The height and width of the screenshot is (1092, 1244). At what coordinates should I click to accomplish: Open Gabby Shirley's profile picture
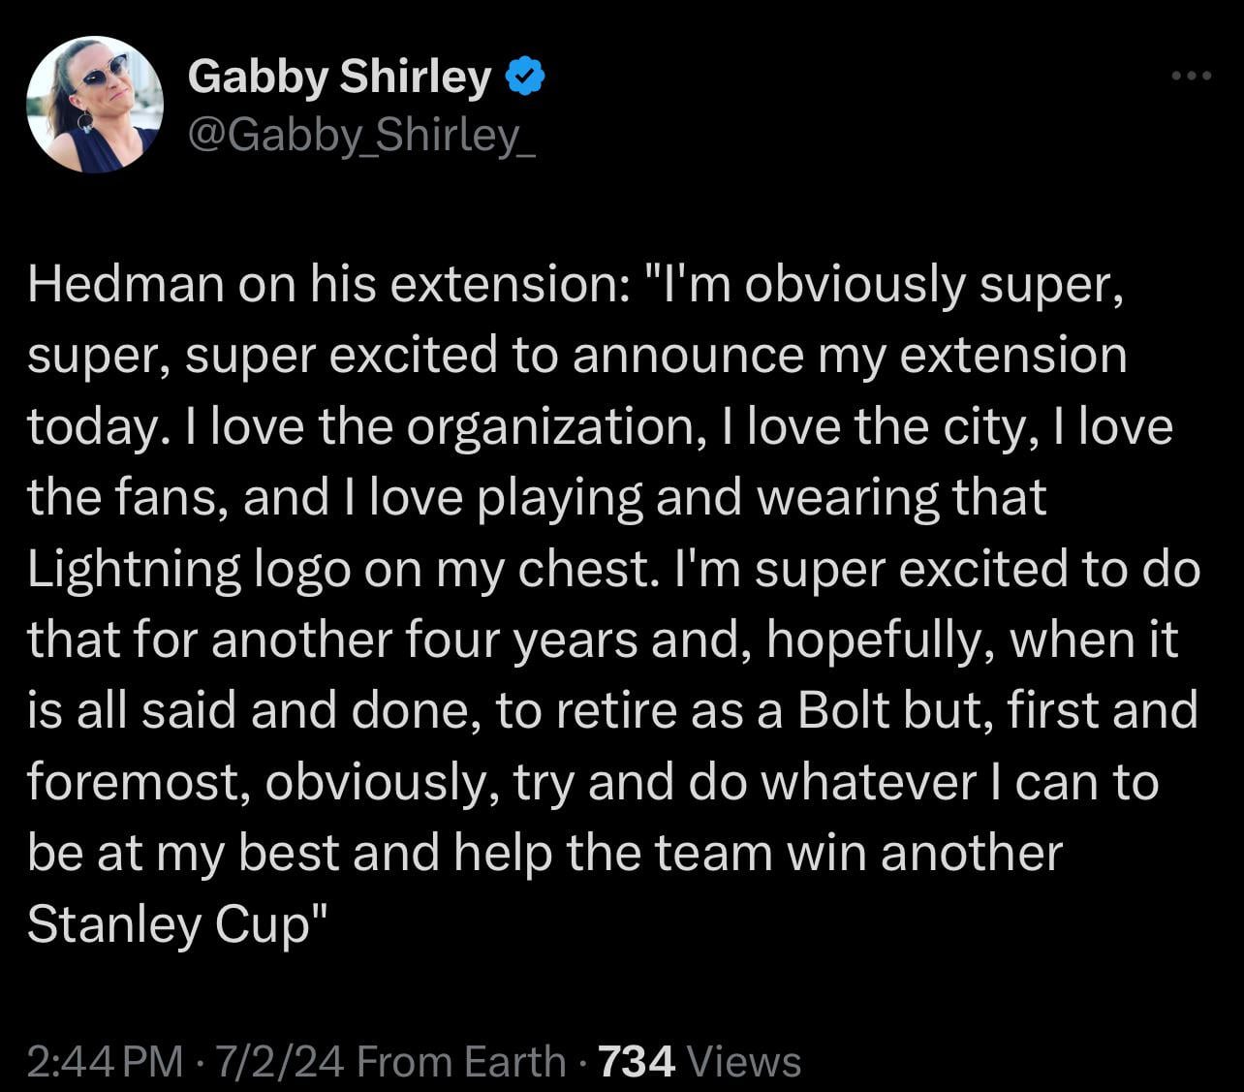[x=94, y=107]
